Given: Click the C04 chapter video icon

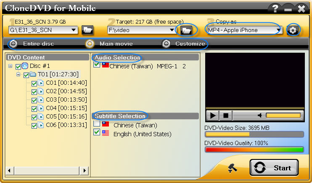Looking at the screenshot, I should 41,108.
